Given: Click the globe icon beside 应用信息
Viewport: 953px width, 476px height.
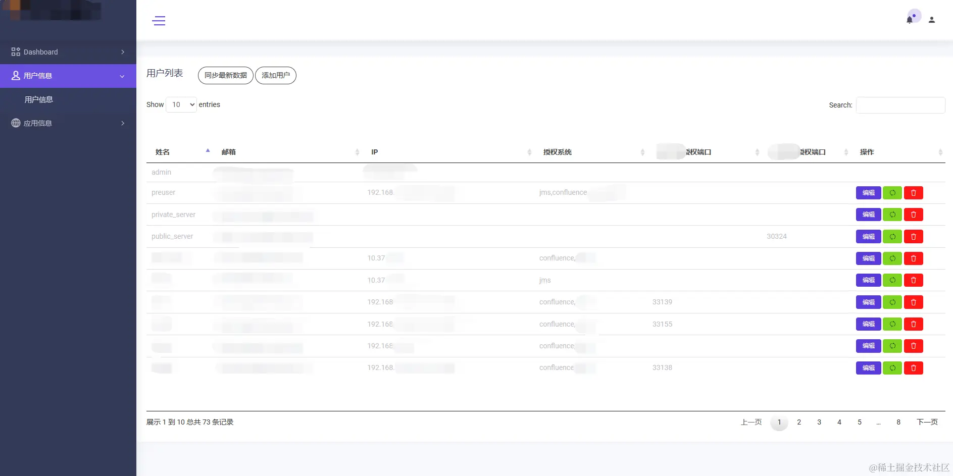Looking at the screenshot, I should tap(16, 123).
